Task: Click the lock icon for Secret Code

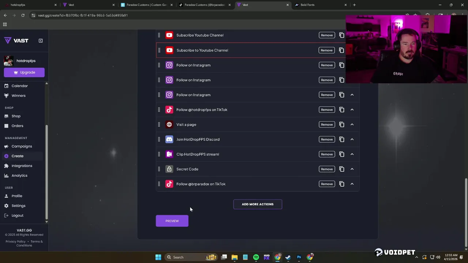Action: tap(169, 169)
